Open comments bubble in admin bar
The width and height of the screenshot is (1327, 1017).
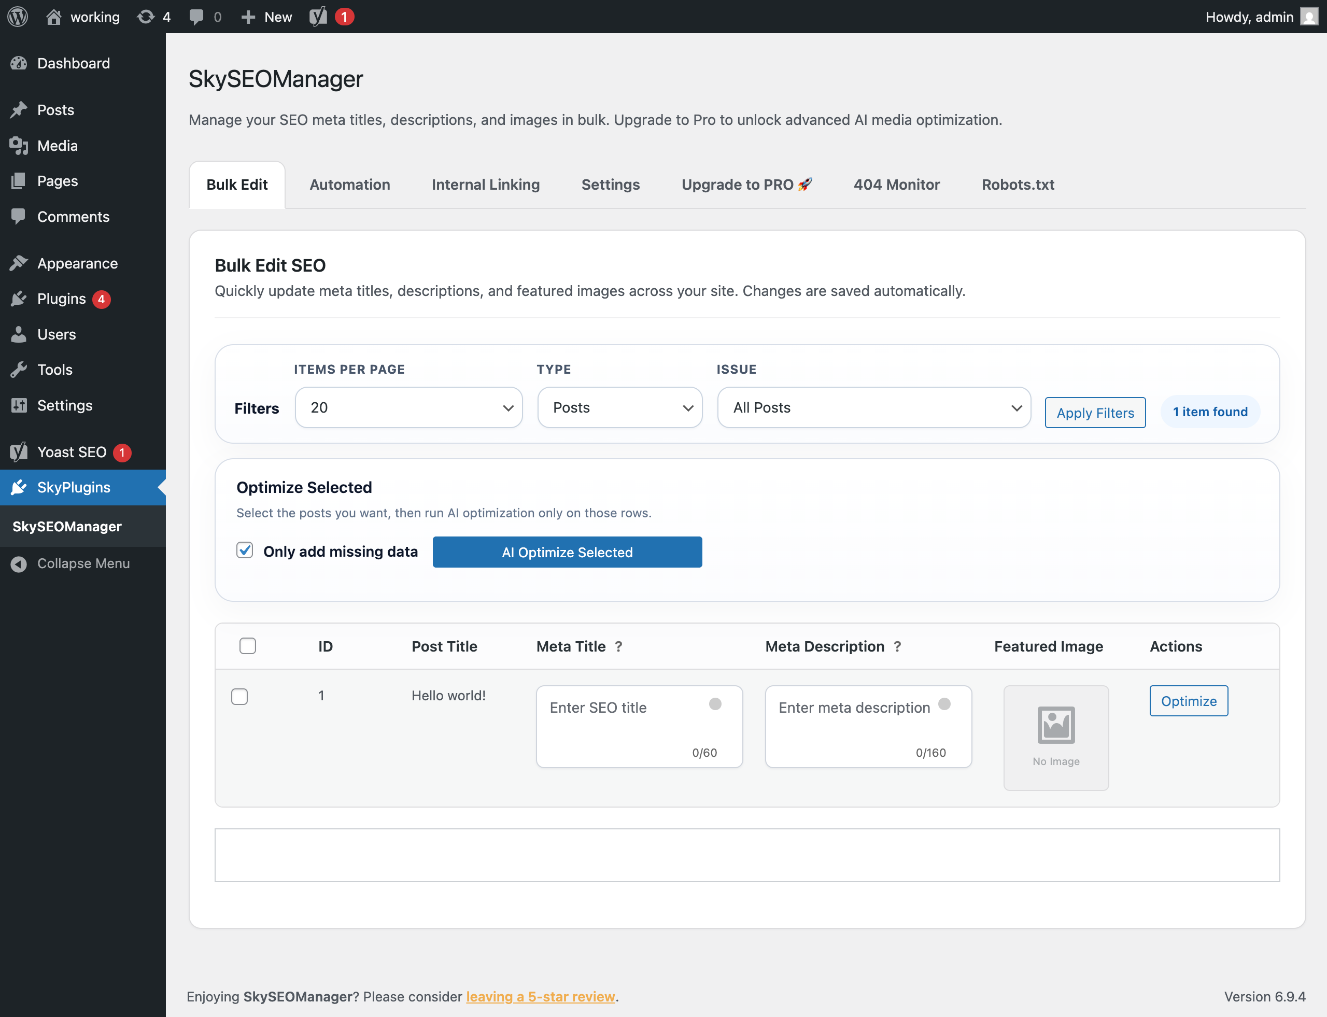tap(196, 17)
